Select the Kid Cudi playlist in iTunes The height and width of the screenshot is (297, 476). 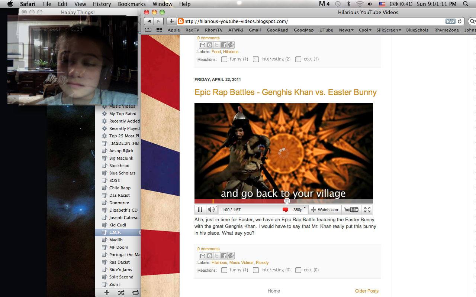tap(118, 225)
